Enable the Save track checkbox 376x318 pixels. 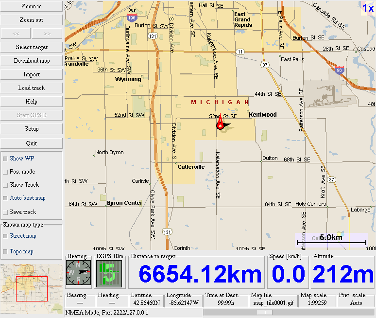(5, 212)
